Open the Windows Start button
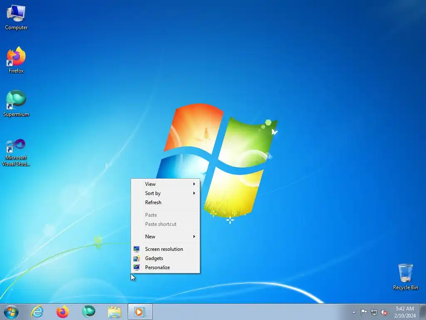Screen dimensions: 426x320 click(x=11, y=312)
